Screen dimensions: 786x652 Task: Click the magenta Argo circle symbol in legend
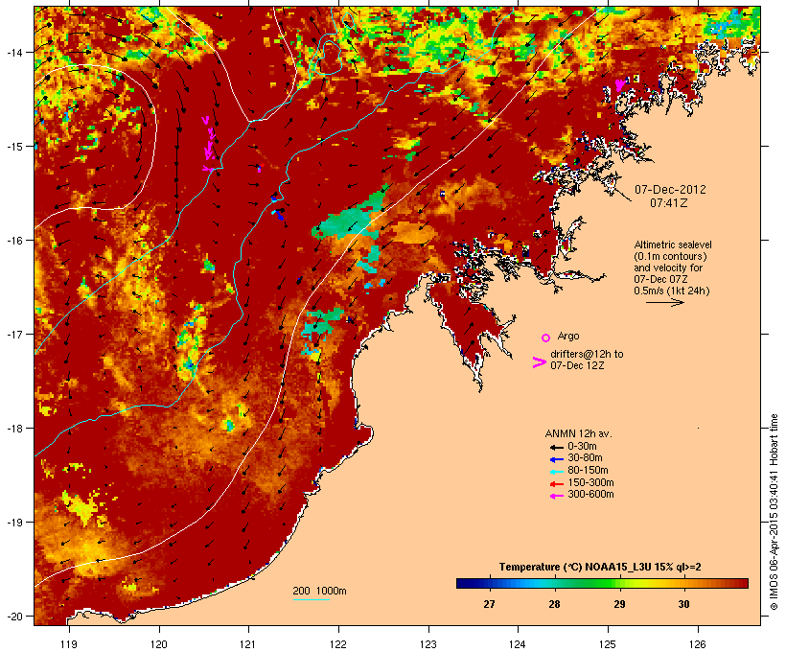pos(546,338)
